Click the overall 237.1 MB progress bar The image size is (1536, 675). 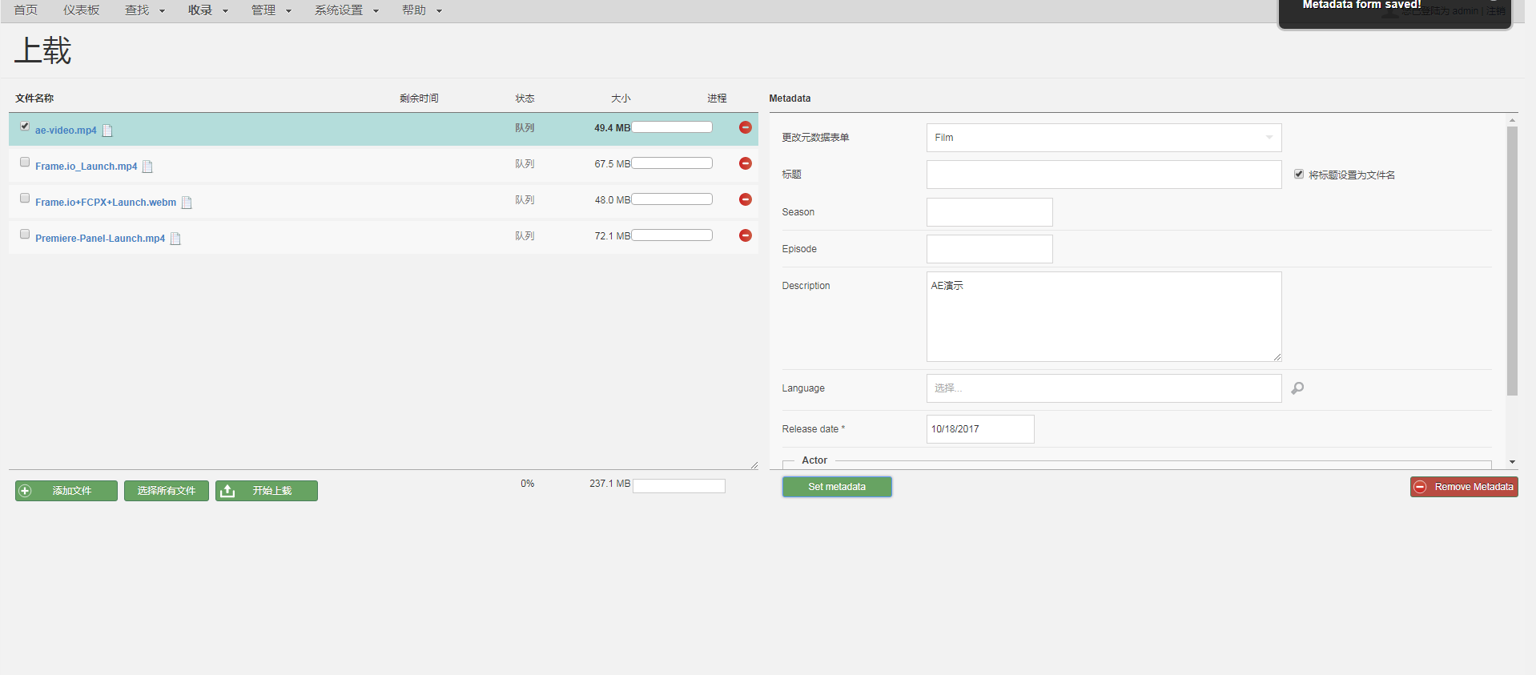[x=679, y=486]
